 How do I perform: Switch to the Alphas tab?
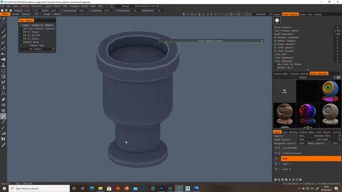click(x=277, y=14)
